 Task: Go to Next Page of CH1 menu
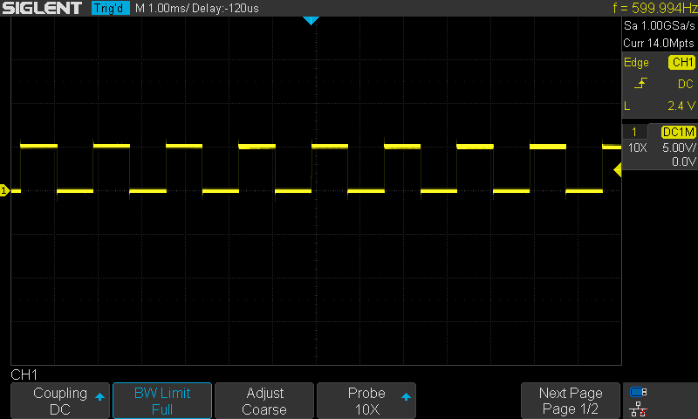pyautogui.click(x=570, y=401)
